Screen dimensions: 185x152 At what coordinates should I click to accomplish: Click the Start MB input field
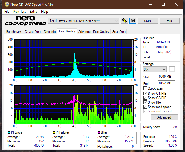pyautogui.click(x=166, y=77)
